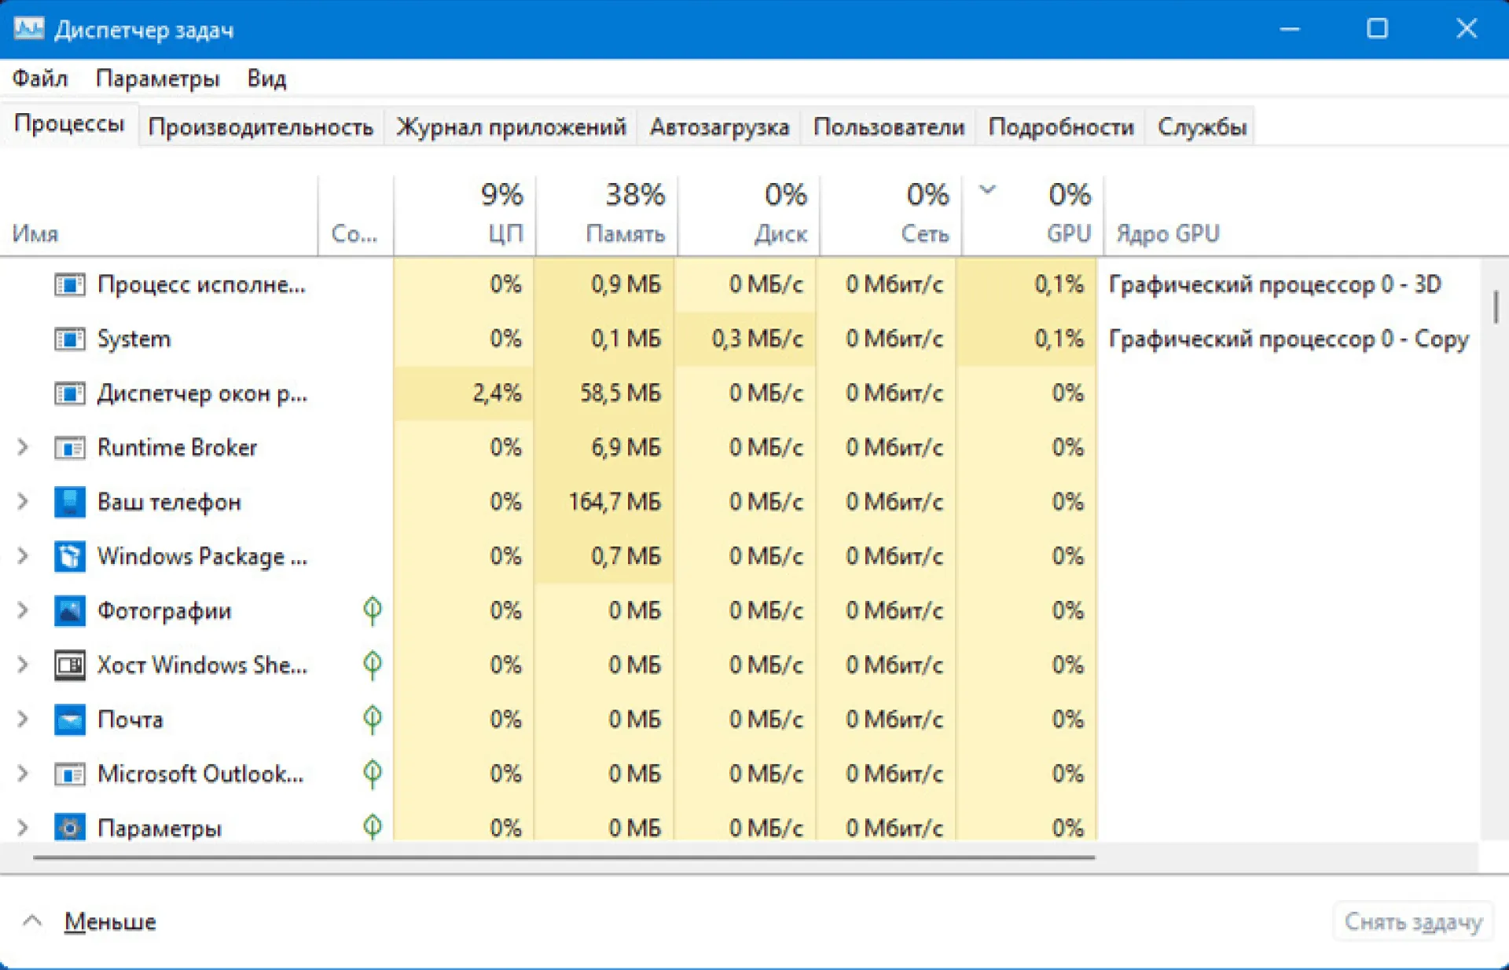Viewport: 1509px width, 970px height.
Task: Open the Автозагрузка tab
Action: (x=718, y=127)
